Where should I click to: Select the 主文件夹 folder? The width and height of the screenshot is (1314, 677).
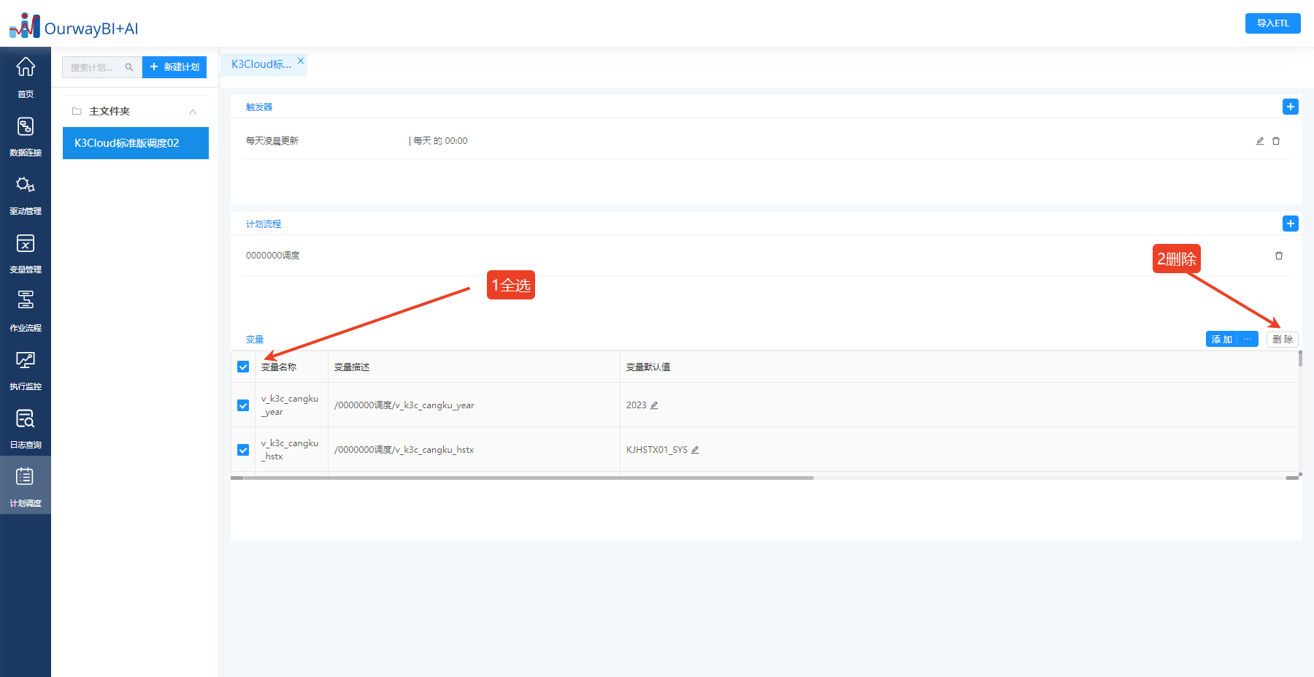coord(109,111)
